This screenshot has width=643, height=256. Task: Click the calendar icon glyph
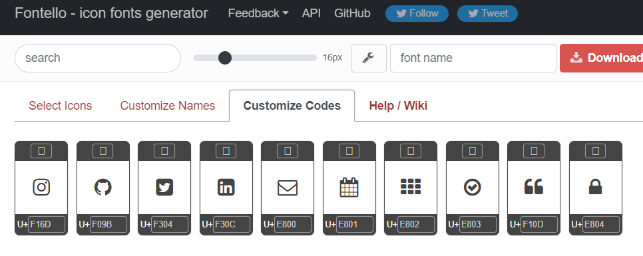click(349, 188)
